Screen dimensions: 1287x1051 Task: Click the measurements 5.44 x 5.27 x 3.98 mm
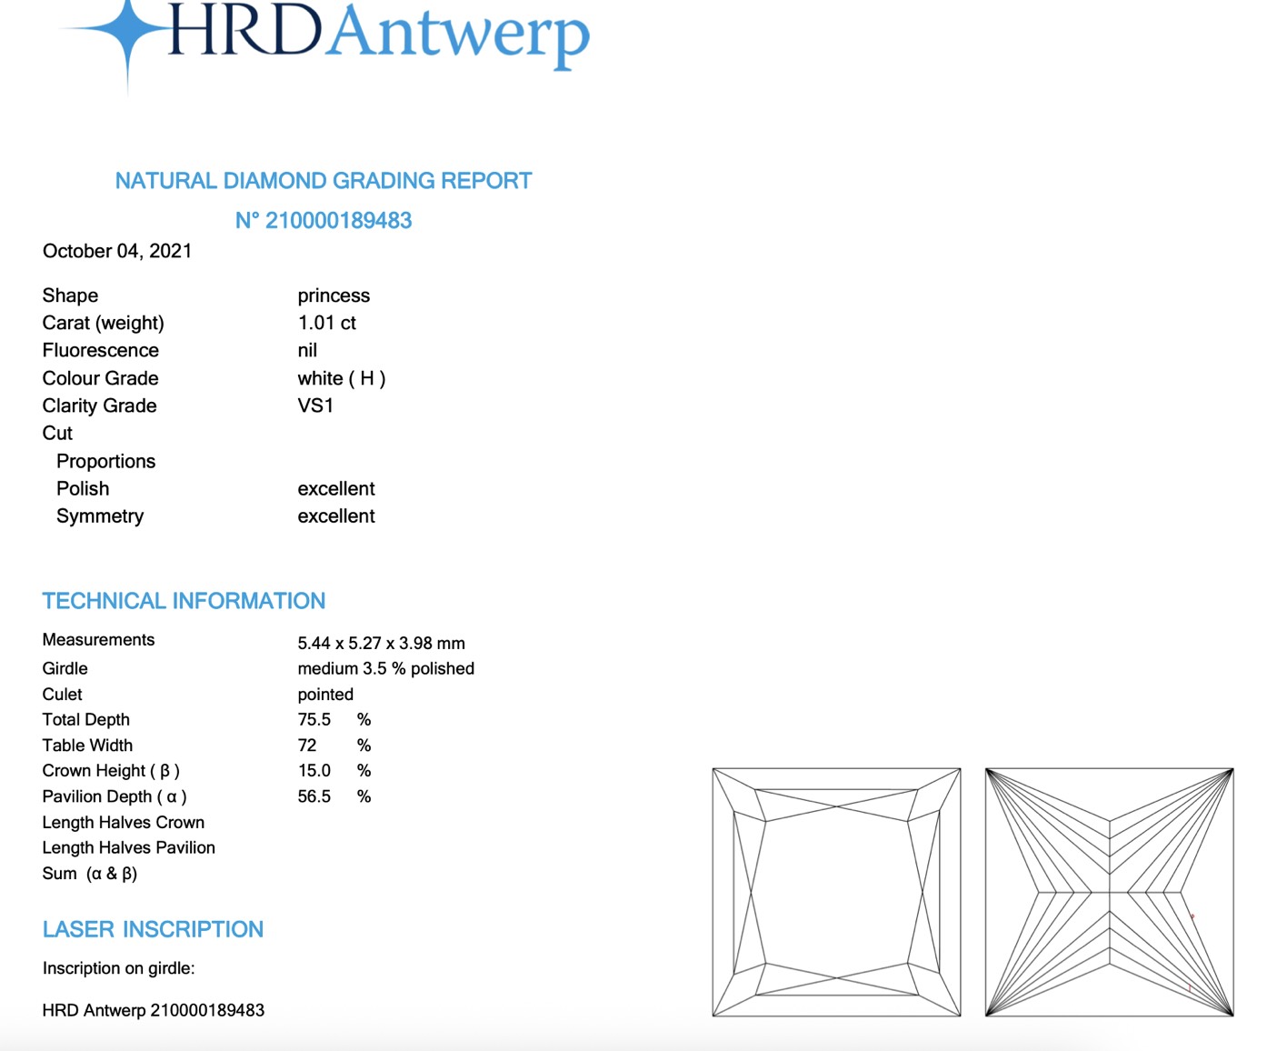pos(381,643)
